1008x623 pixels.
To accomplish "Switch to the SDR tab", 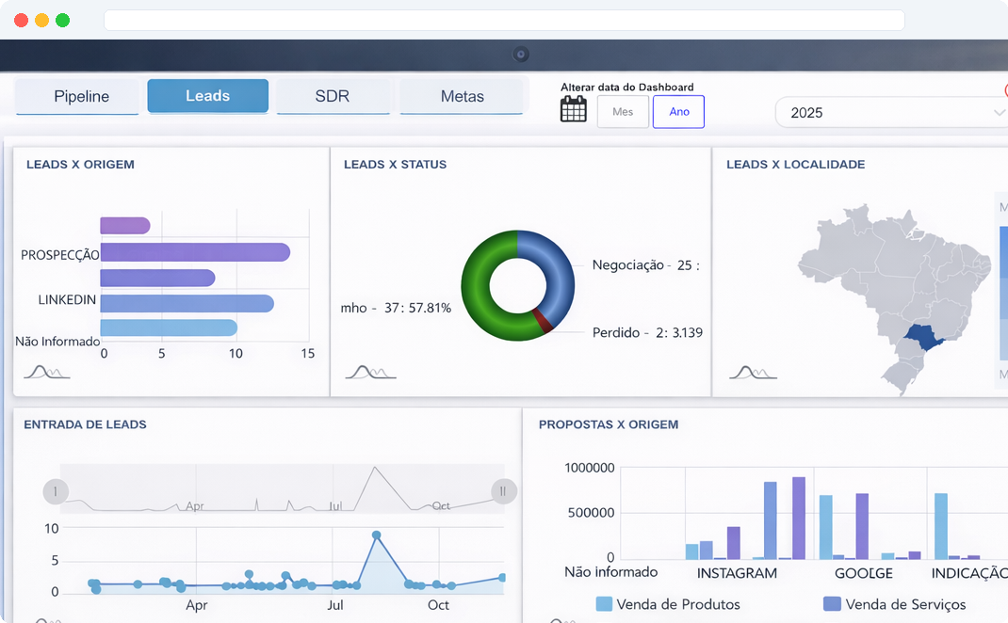I will pyautogui.click(x=333, y=96).
